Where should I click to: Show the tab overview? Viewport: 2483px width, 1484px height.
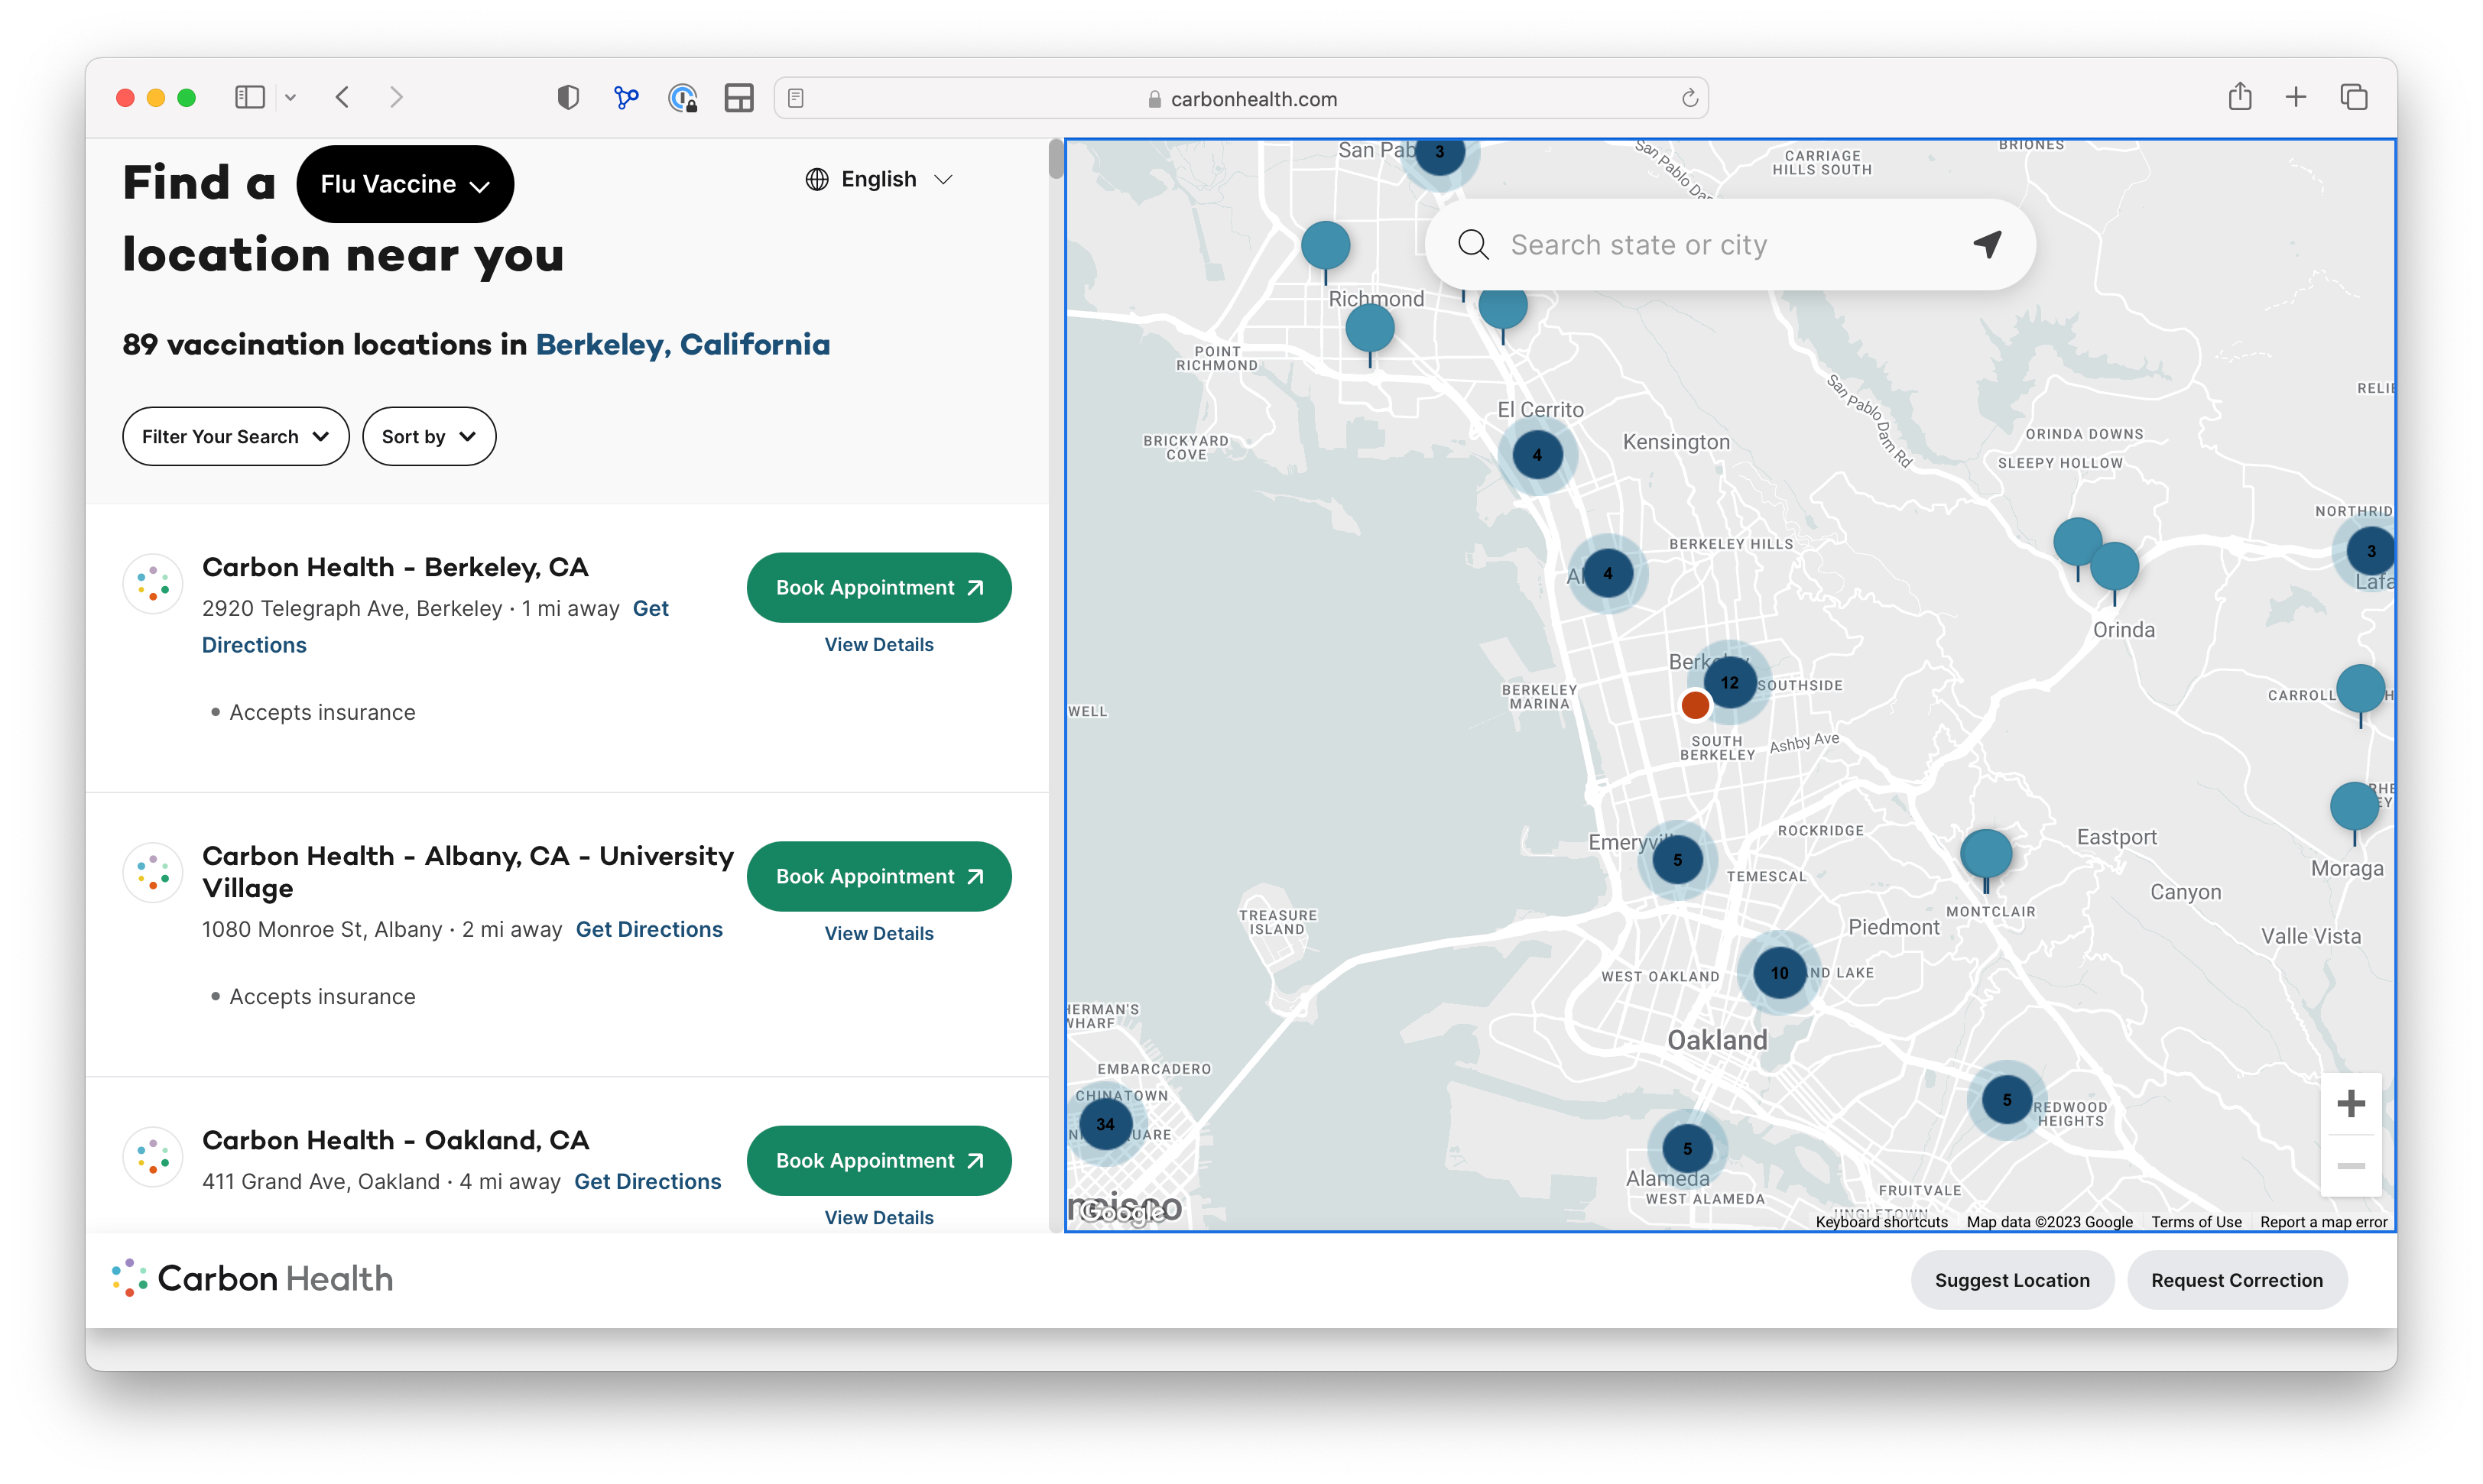[x=2353, y=97]
